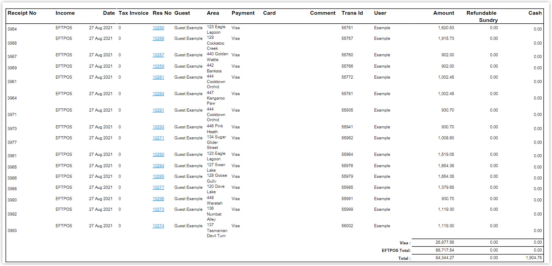Image resolution: width=552 pixels, height=266 pixels.
Task: Select receipt number 3956
Action: click(12, 43)
